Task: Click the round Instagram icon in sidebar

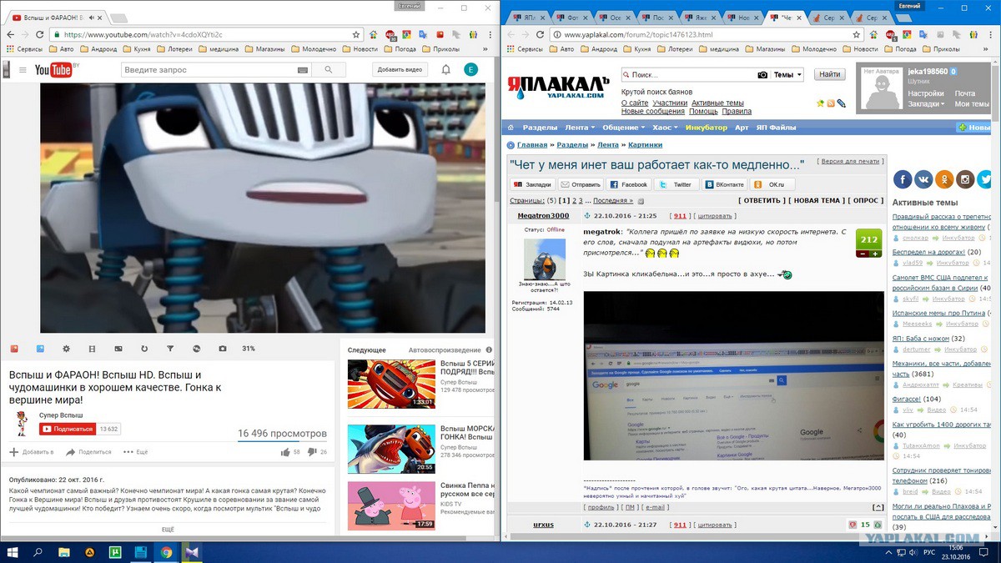Action: click(965, 178)
